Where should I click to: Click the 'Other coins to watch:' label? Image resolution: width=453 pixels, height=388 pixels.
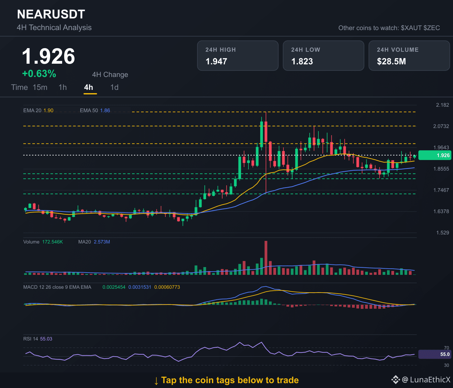tap(369, 28)
